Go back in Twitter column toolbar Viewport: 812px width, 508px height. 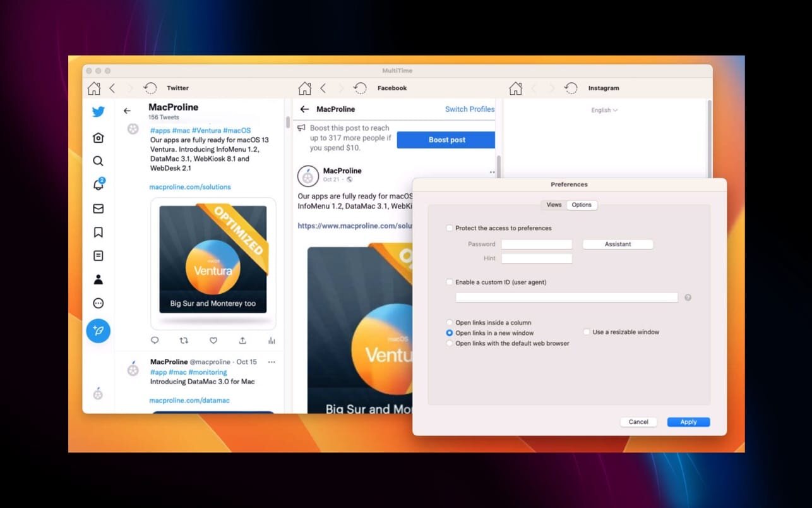coord(112,88)
